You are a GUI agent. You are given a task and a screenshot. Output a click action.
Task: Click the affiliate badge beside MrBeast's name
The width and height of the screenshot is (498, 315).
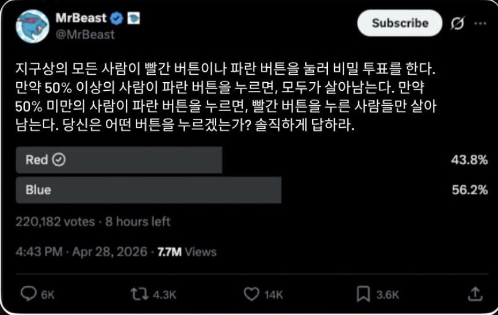133,18
